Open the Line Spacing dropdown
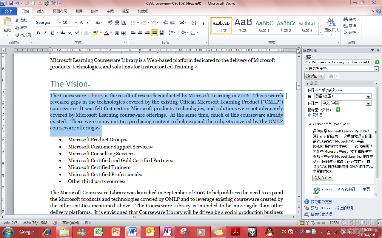The height and width of the screenshot is (238, 382). coord(172,33)
